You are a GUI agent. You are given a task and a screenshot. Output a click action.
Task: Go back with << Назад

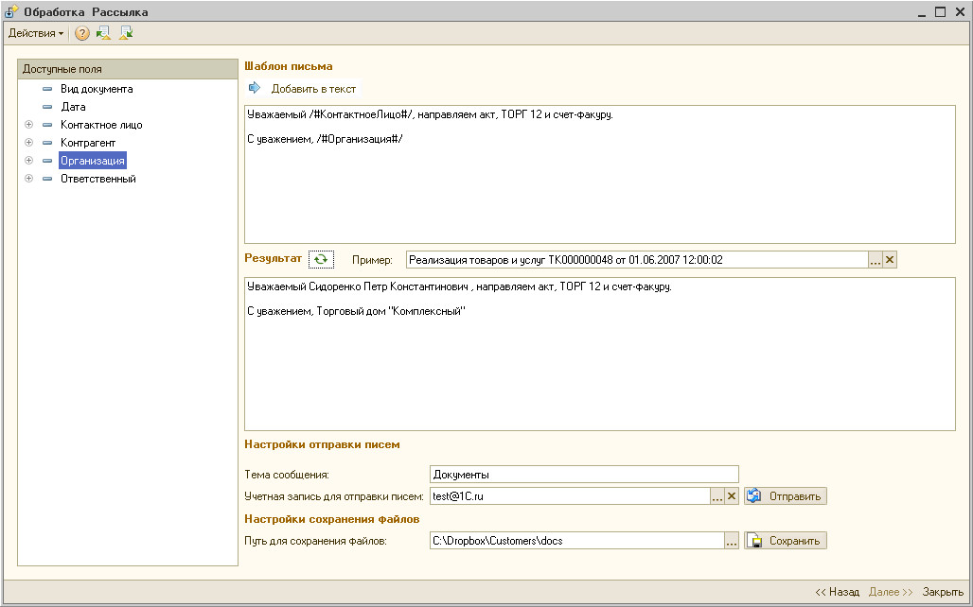[837, 592]
